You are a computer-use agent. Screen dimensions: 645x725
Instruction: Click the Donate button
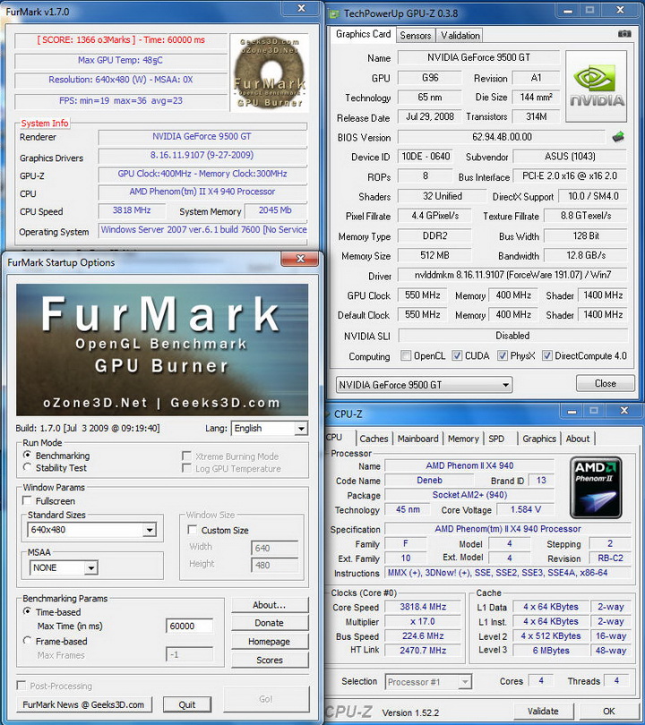tap(270, 623)
